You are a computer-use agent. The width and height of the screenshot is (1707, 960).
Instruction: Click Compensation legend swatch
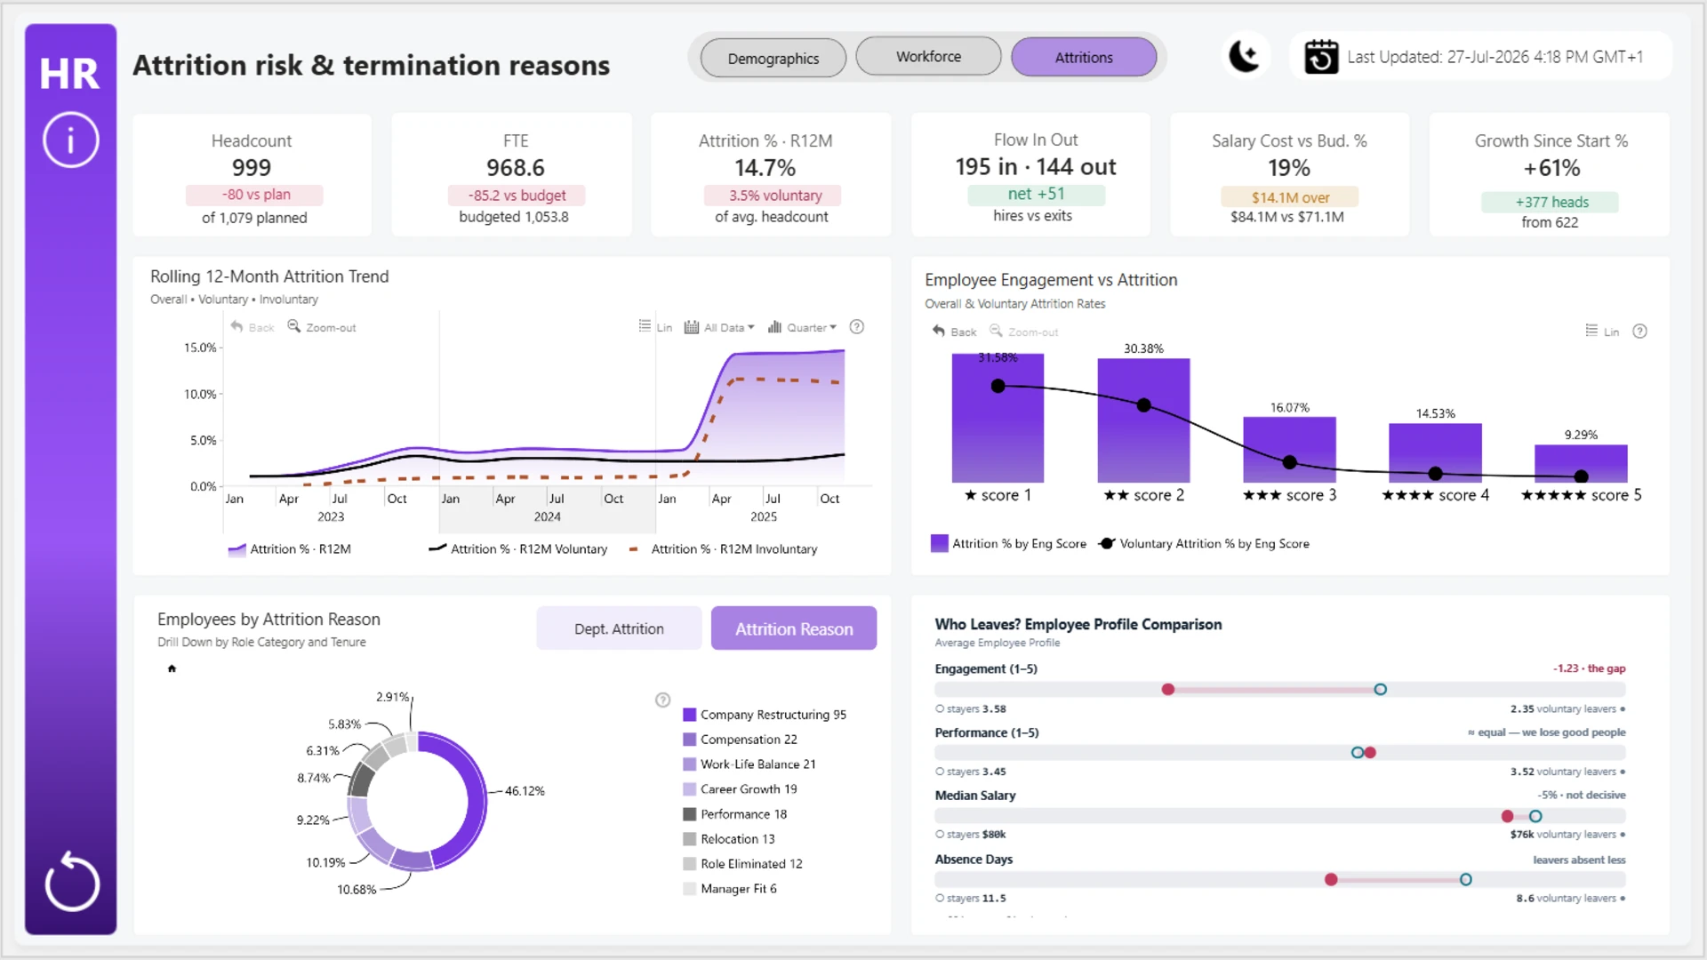click(x=689, y=740)
